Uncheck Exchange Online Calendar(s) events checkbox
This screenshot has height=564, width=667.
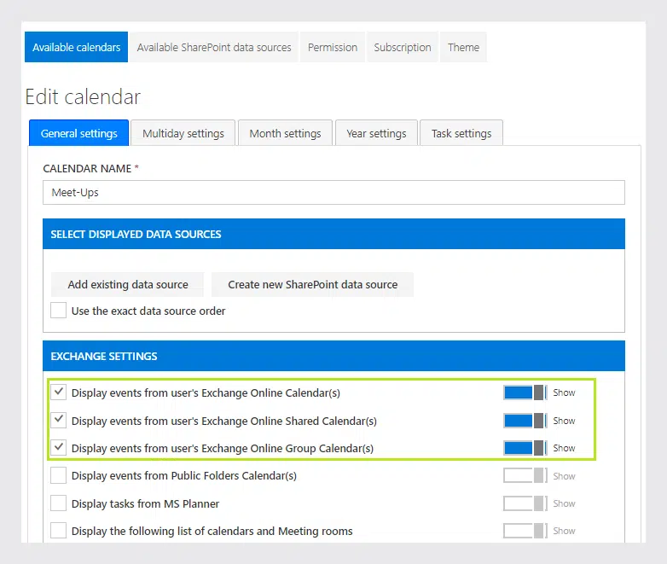[x=58, y=392]
